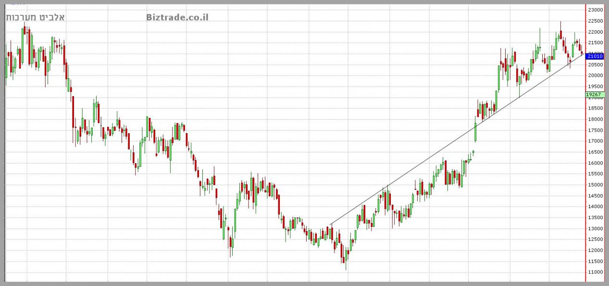Click the 17000 price axis label
This screenshot has height=286, width=609.
coord(596,141)
